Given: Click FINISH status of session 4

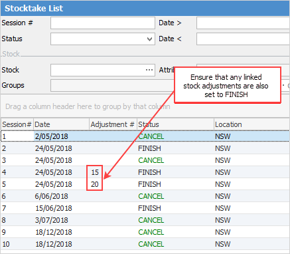Looking at the screenshot, I should click(x=149, y=172).
